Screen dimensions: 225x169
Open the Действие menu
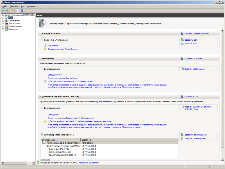[x=14, y=6]
